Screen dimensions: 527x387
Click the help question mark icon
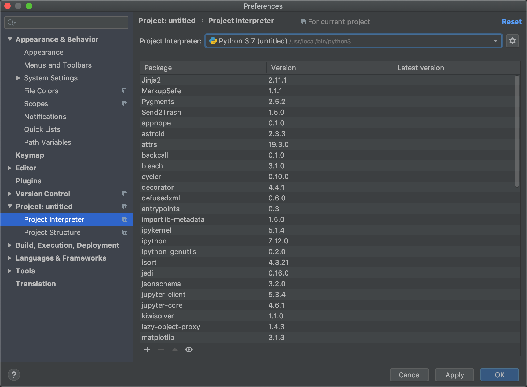14,375
